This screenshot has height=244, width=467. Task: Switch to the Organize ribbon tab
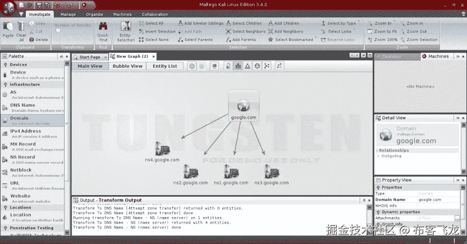(94, 14)
